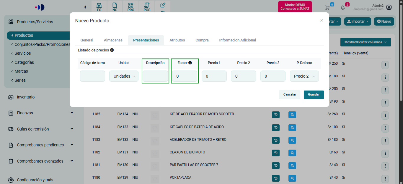This screenshot has width=403, height=184.
Task: Switch to the Atributos tab
Action: click(177, 40)
